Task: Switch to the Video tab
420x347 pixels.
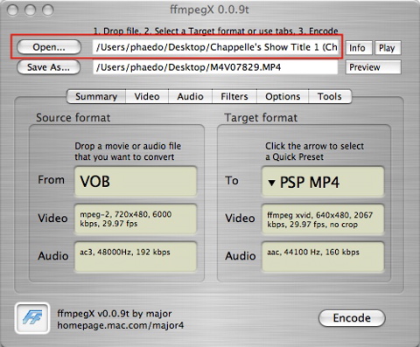Action: (147, 96)
